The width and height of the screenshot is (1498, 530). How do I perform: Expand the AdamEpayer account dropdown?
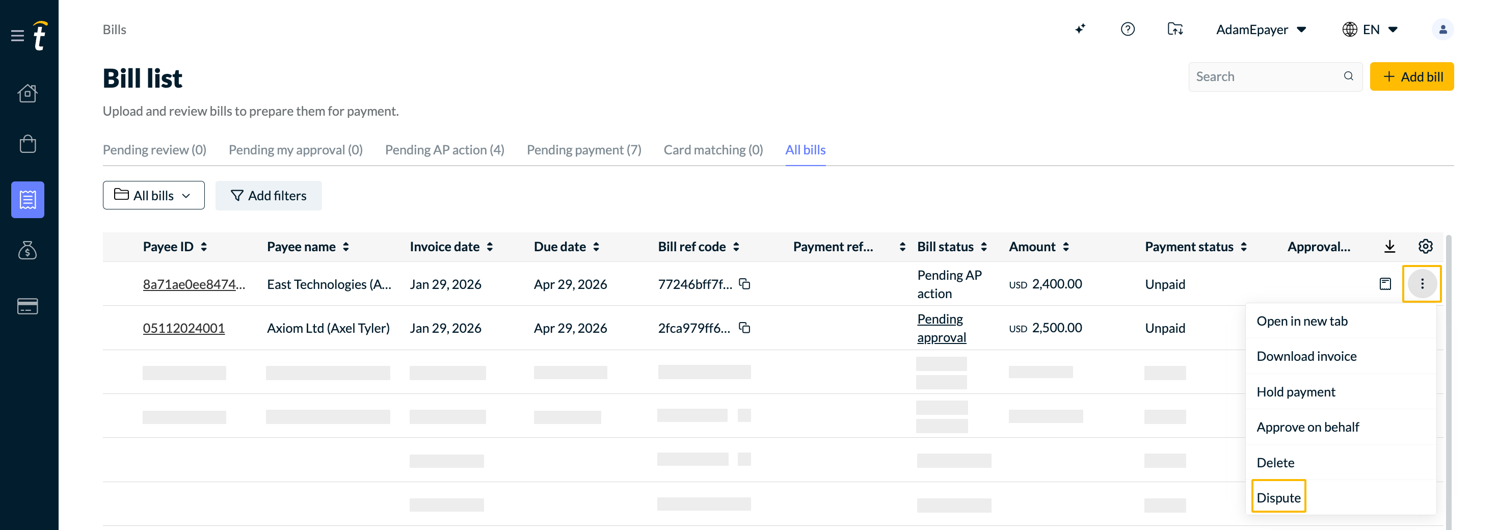coord(1261,30)
